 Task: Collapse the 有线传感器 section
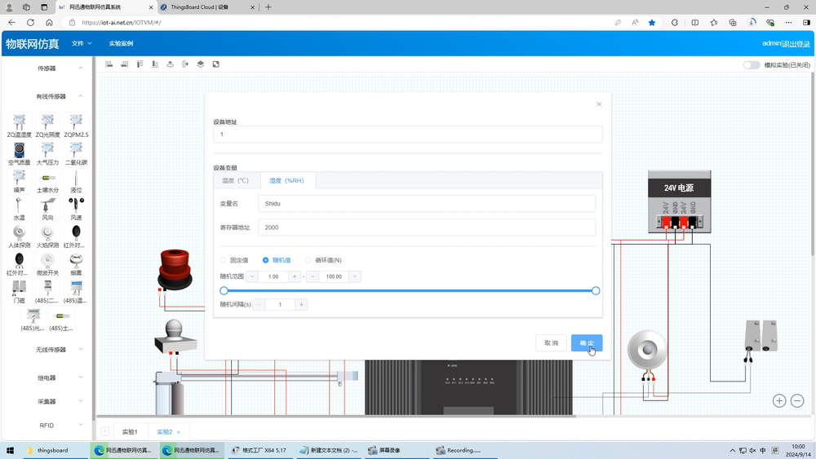point(81,96)
